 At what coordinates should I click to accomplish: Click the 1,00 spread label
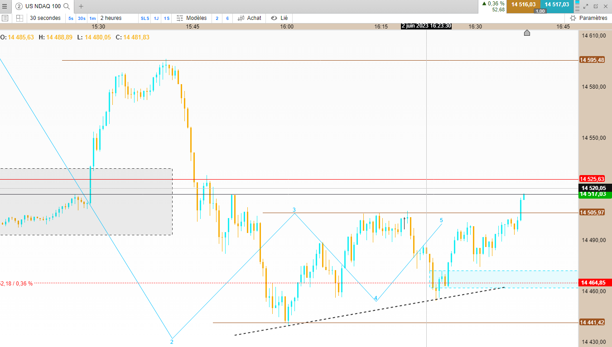(540, 11)
